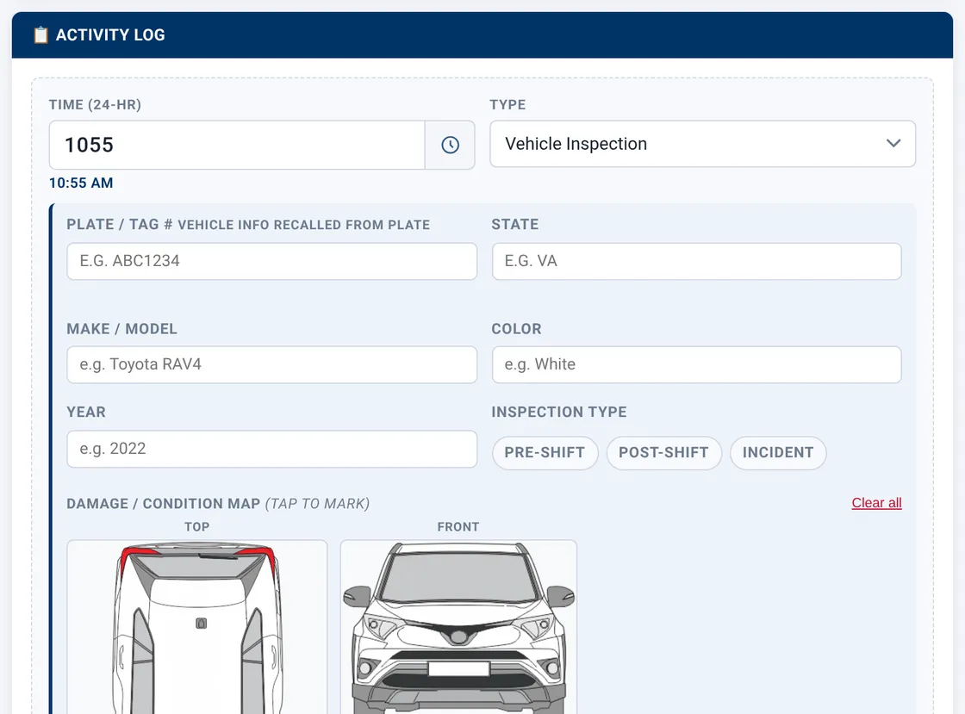
Task: Select the PRE-SHIFT inspection type
Action: pos(545,453)
